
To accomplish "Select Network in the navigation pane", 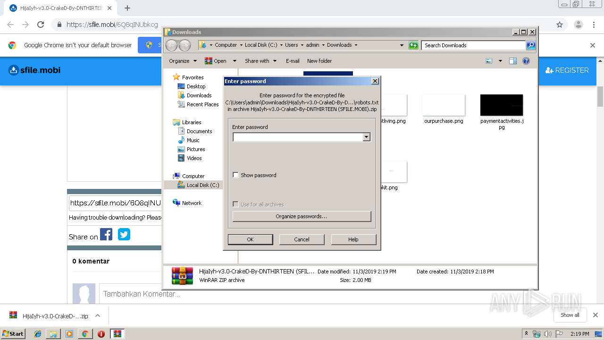I will coord(192,203).
